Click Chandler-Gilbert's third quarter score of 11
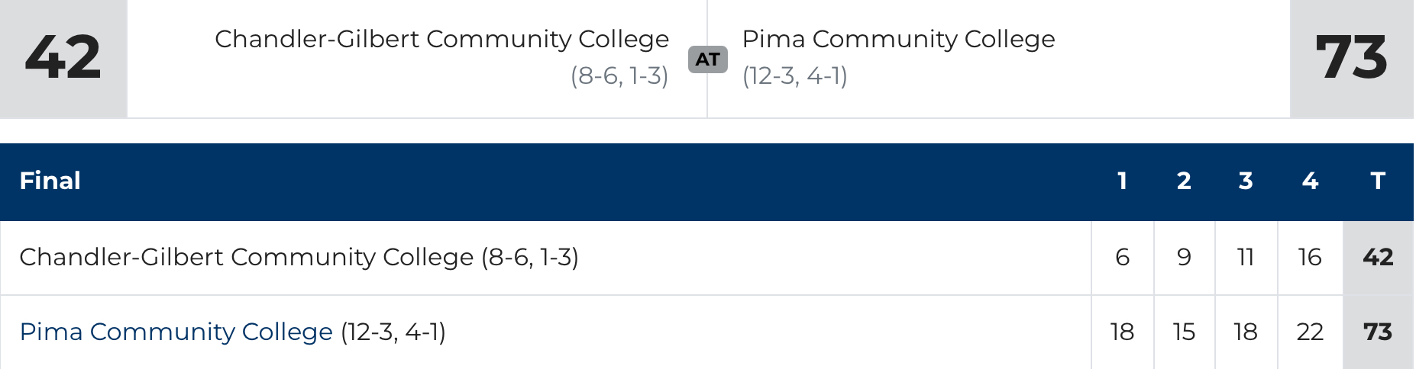 pyautogui.click(x=1246, y=257)
